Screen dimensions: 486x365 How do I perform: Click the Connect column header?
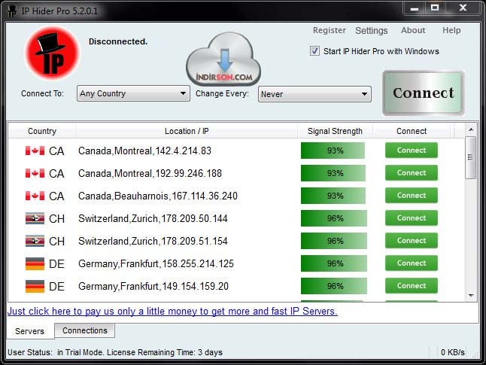(x=412, y=131)
